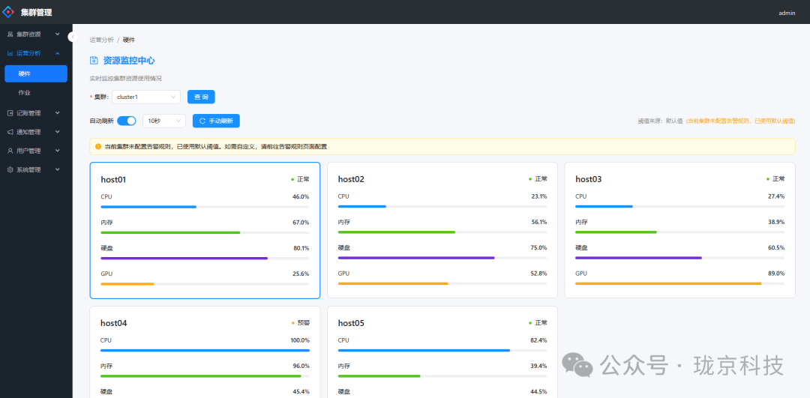Click the 运营分析 breadcrumb link
The height and width of the screenshot is (398, 810).
click(101, 40)
